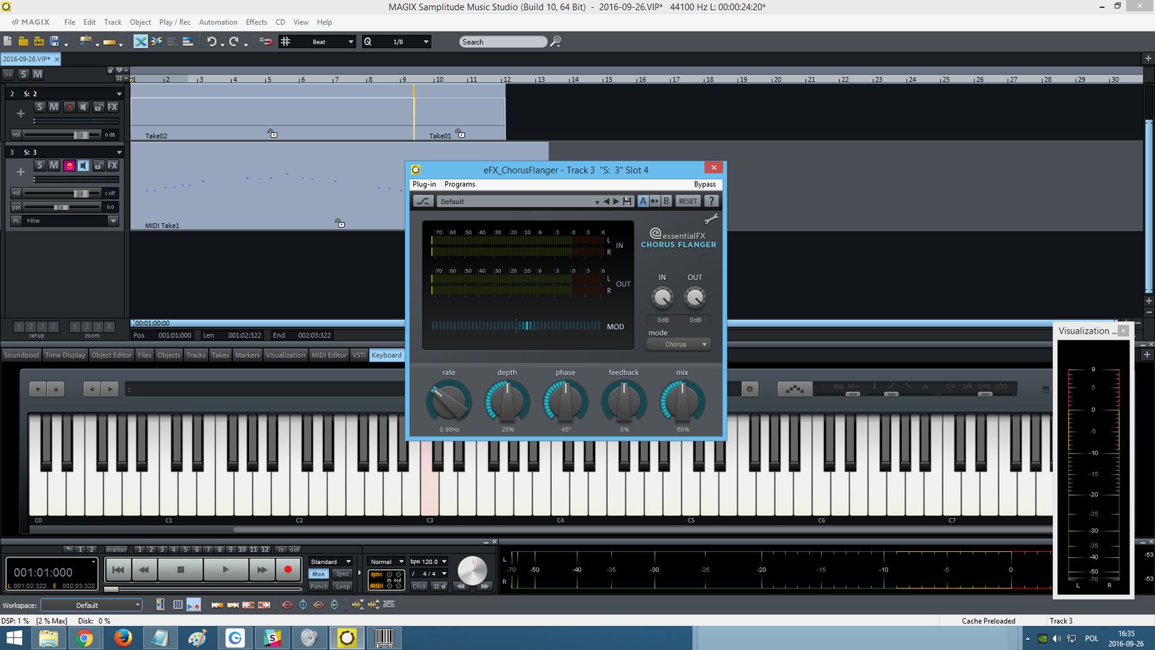Toggle the crossfade mode icon in toolbar
This screenshot has height=650, width=1155.
click(x=140, y=42)
